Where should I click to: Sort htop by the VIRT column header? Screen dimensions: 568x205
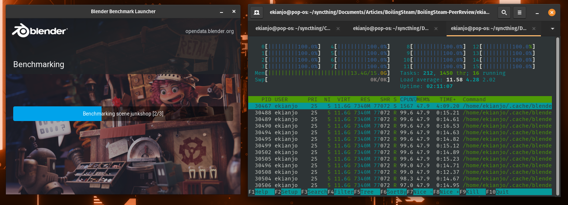point(344,99)
